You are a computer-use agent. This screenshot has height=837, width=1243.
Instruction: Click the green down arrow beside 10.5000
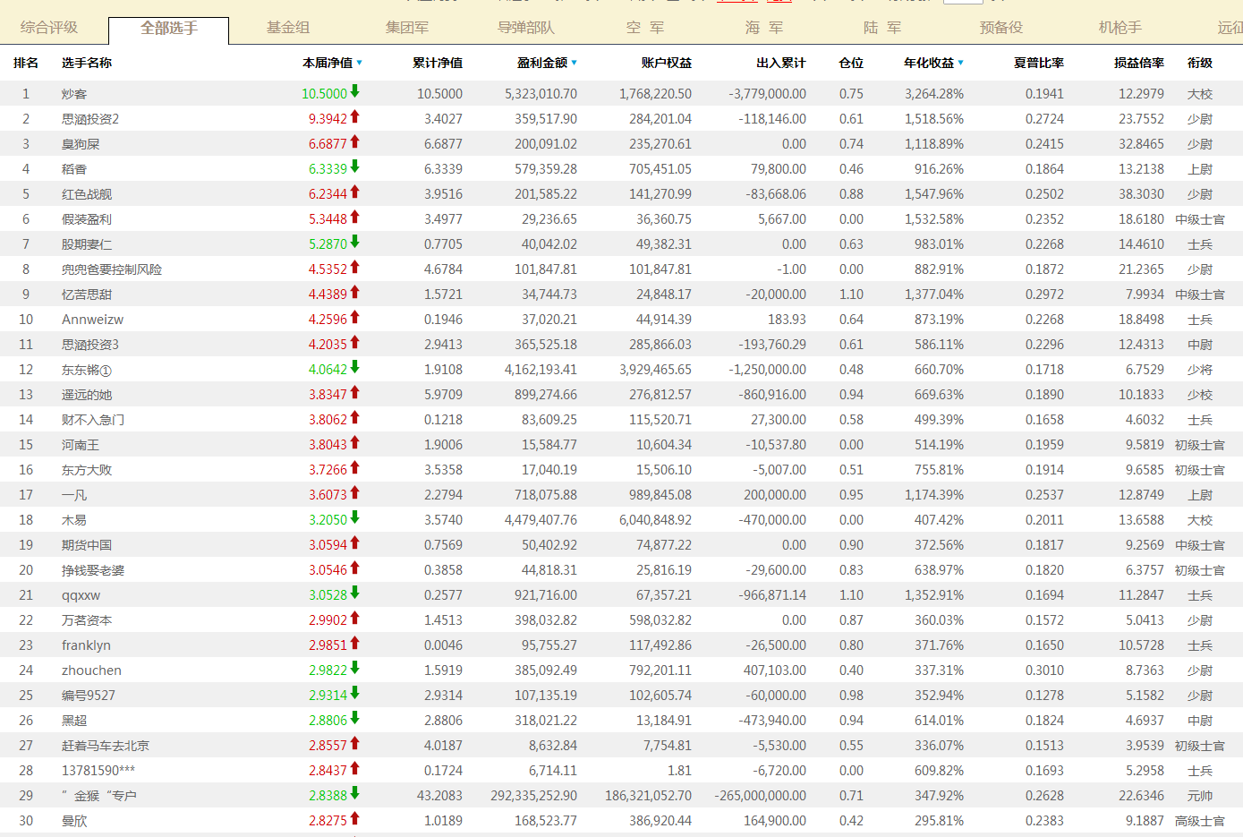click(x=355, y=91)
